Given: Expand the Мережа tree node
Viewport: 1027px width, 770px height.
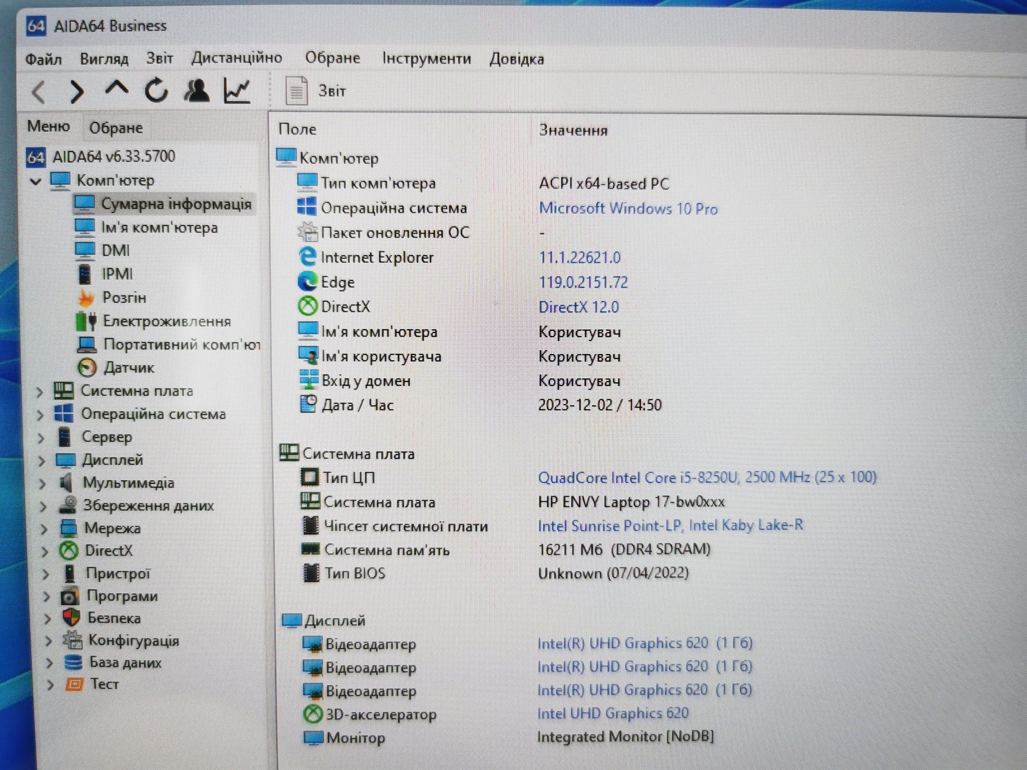Looking at the screenshot, I should [x=44, y=529].
